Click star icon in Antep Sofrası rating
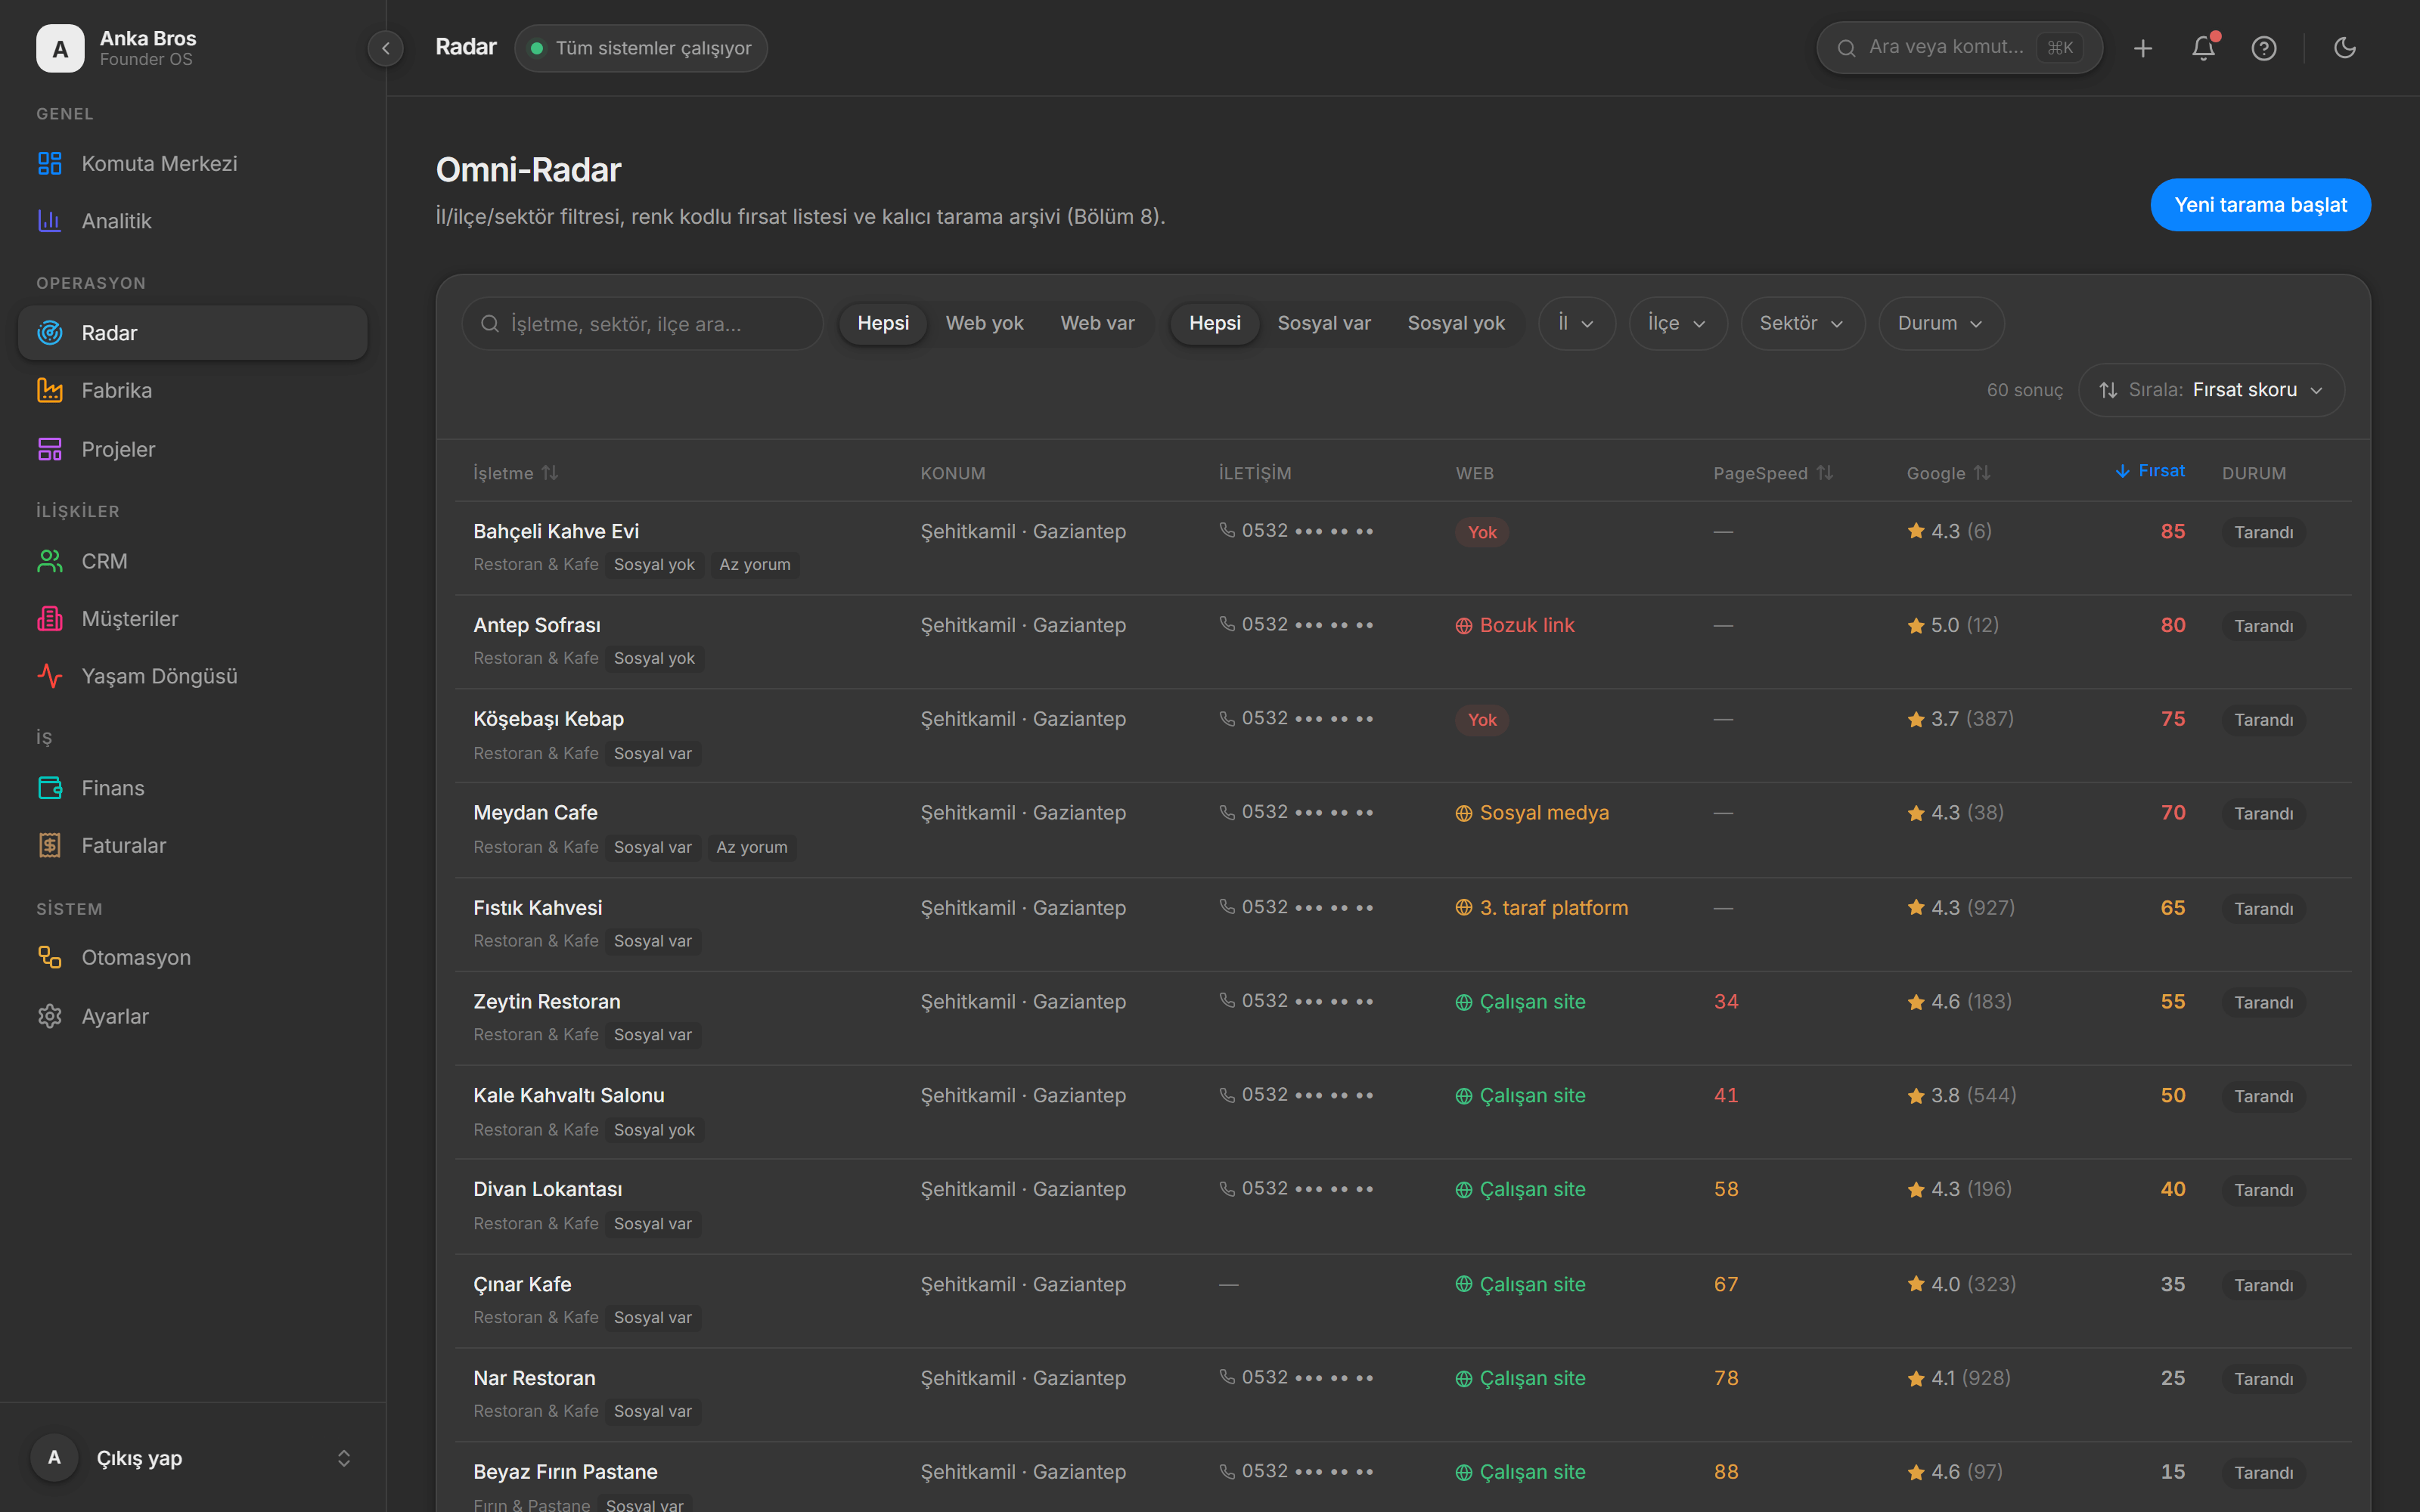 point(1916,626)
